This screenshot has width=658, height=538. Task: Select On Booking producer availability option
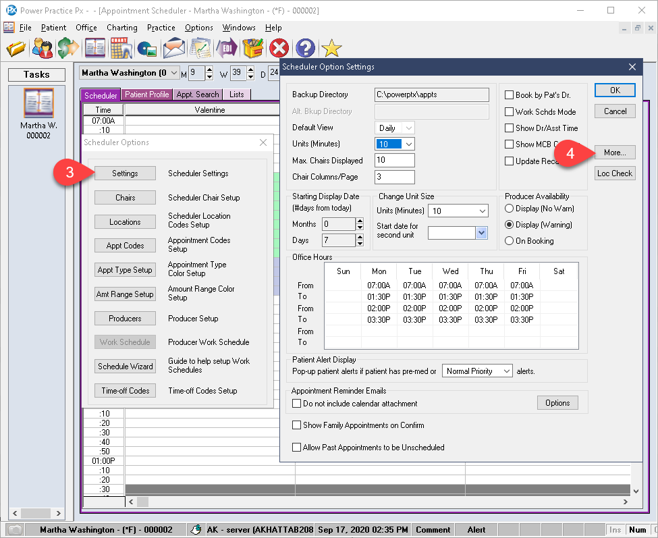coord(509,241)
